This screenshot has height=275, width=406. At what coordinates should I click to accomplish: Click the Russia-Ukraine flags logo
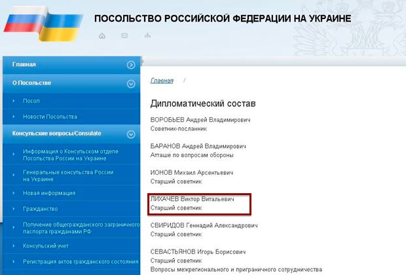pos(43,28)
